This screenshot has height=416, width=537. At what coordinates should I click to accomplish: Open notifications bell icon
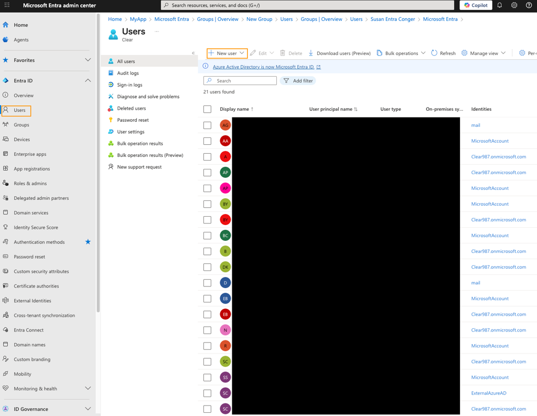pyautogui.click(x=499, y=5)
